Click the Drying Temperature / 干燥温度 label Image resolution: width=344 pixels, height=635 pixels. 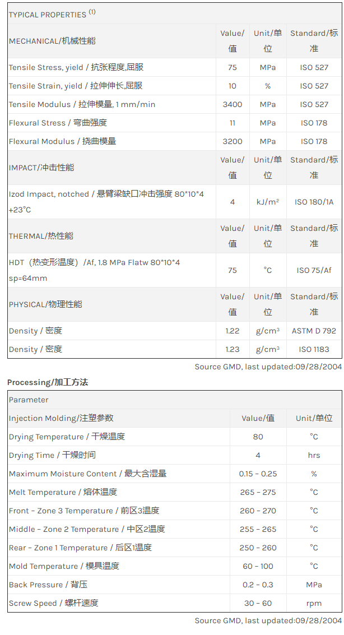67,437
